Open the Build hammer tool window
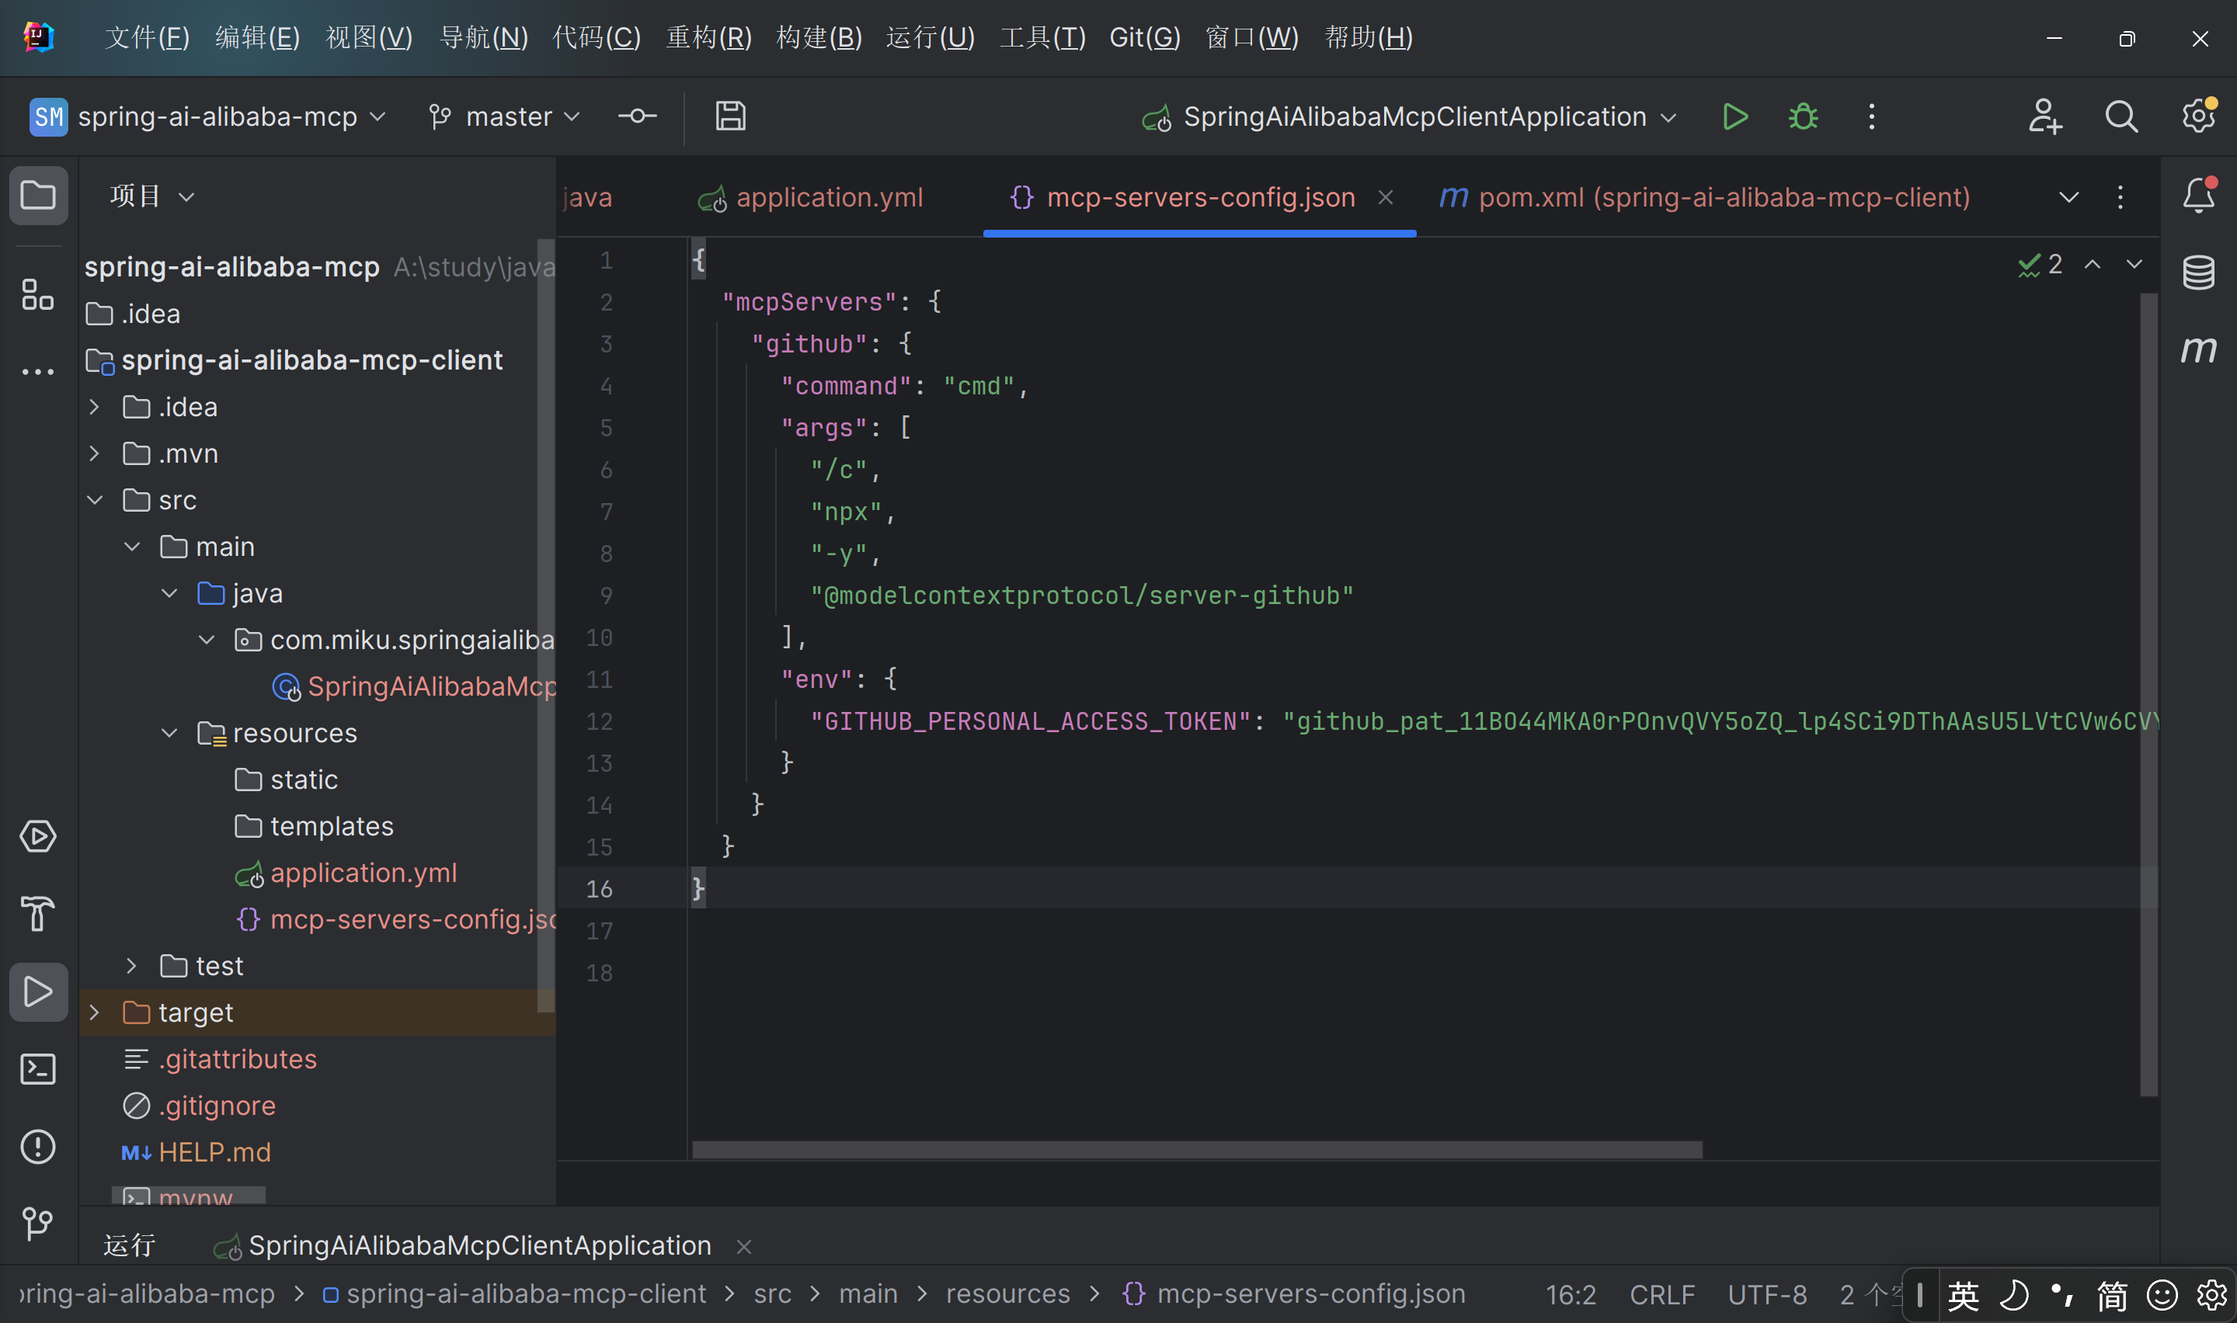The height and width of the screenshot is (1323, 2237). tap(37, 914)
